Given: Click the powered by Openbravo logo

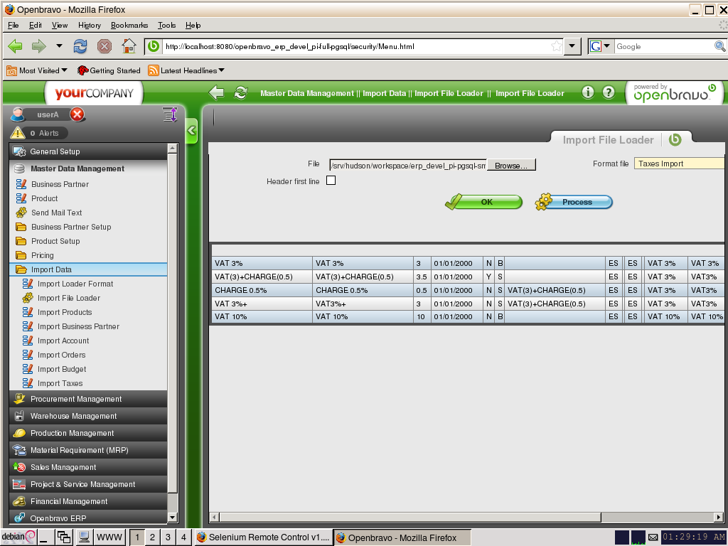Looking at the screenshot, I should click(x=675, y=92).
